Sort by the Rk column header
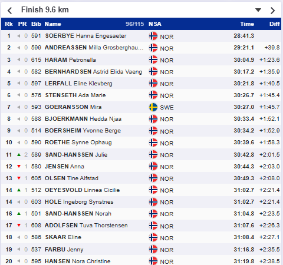This screenshot has height=265, width=283. [9, 24]
